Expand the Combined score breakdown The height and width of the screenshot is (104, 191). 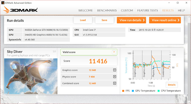tap(115, 83)
